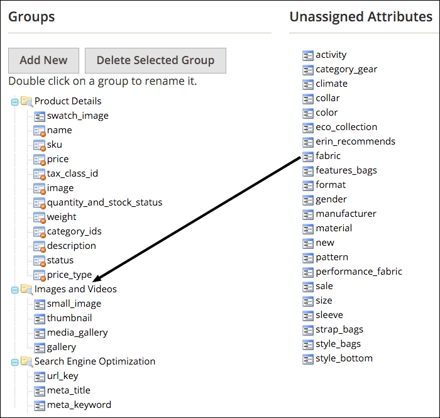Select the erin_recommends unassigned attribute
This screenshot has height=418, width=440.
click(355, 141)
